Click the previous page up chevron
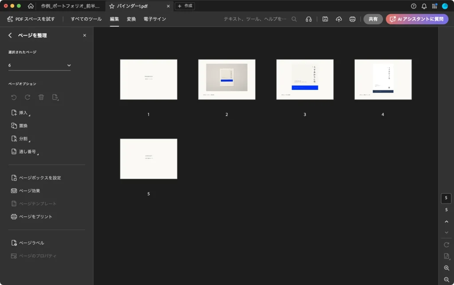The height and width of the screenshot is (285, 454). click(446, 222)
